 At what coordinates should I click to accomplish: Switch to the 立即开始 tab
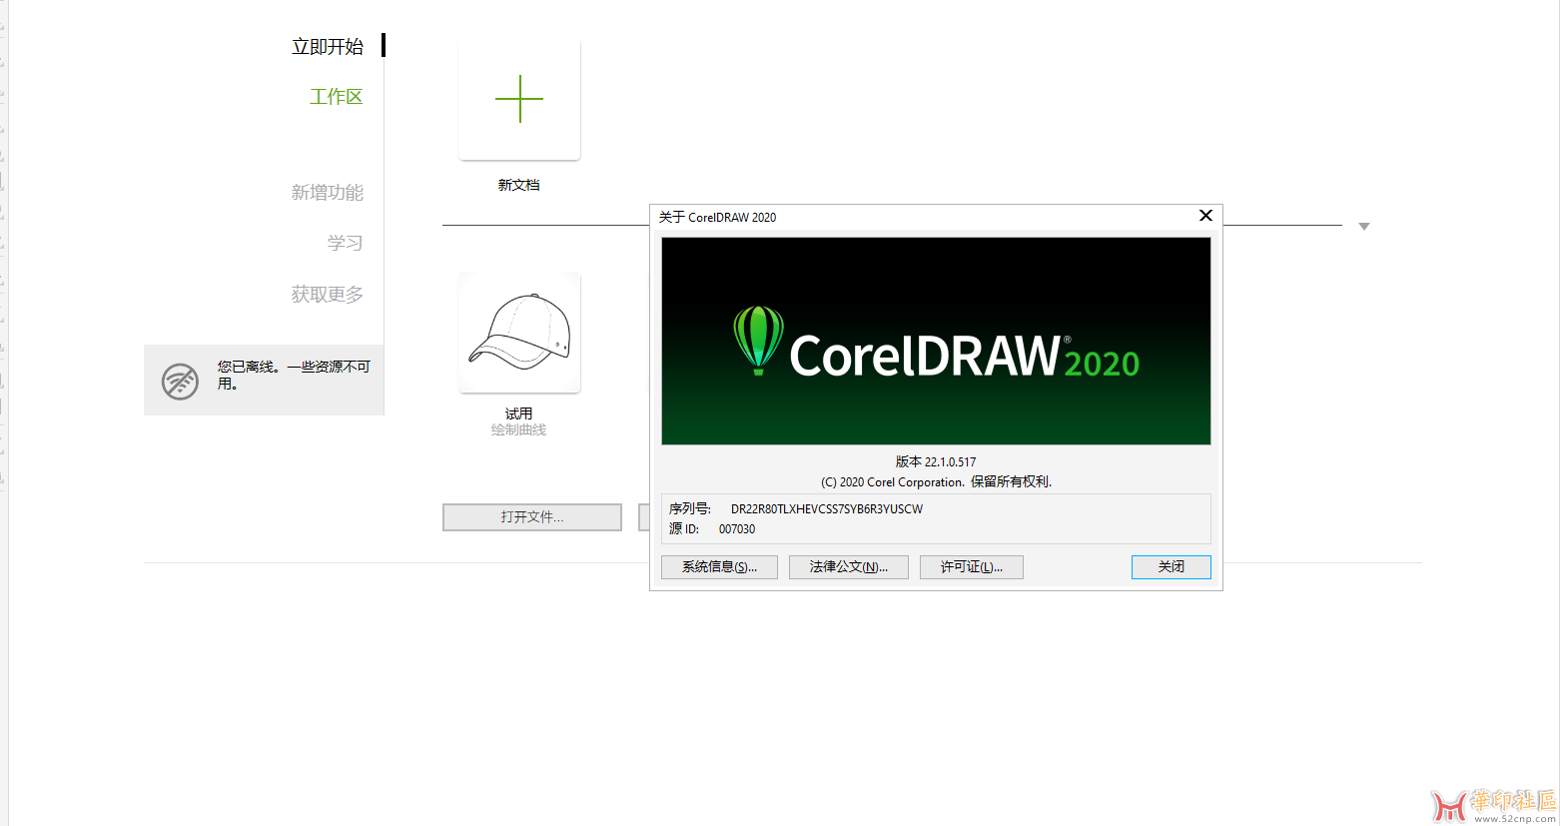tap(328, 47)
